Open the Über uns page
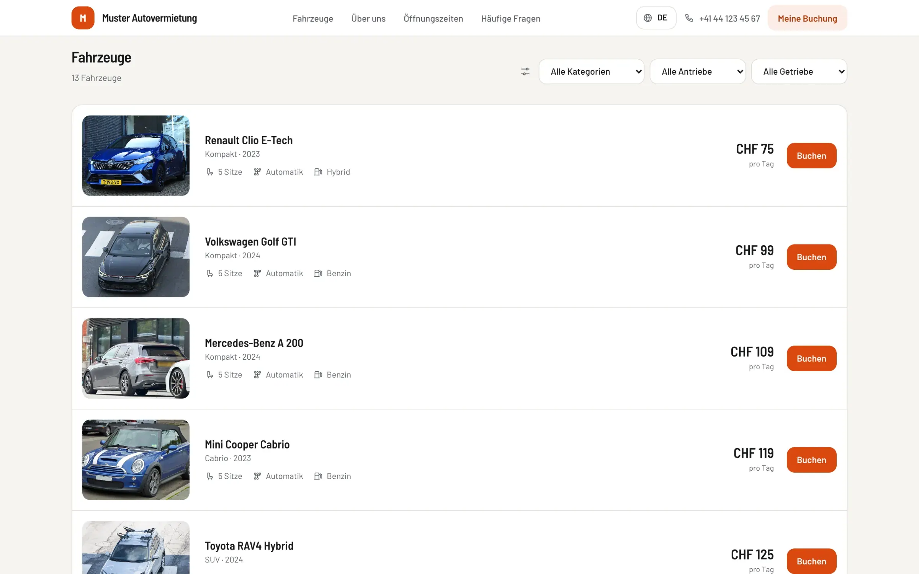The width and height of the screenshot is (919, 574). click(x=368, y=18)
